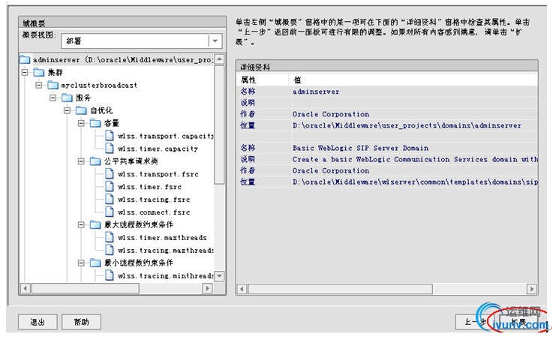Open the 概要视图 dropdown list
553x337 pixels.
click(215, 41)
